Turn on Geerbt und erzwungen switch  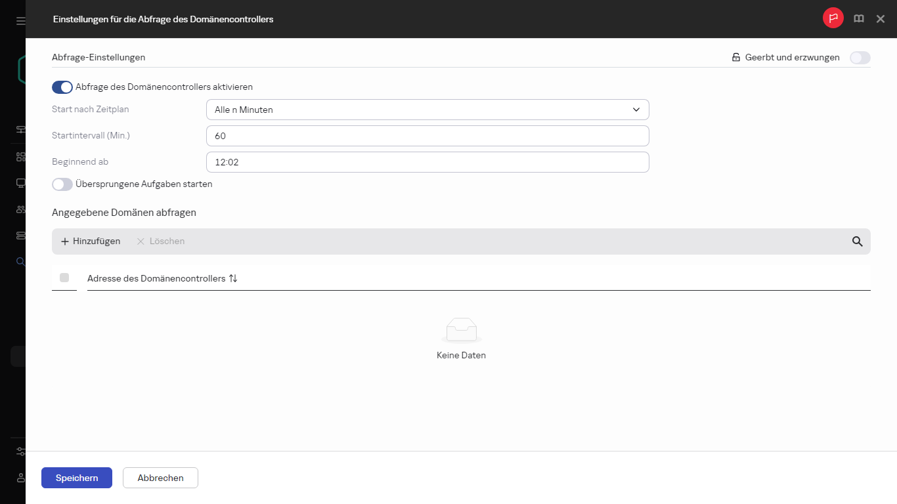pyautogui.click(x=860, y=58)
